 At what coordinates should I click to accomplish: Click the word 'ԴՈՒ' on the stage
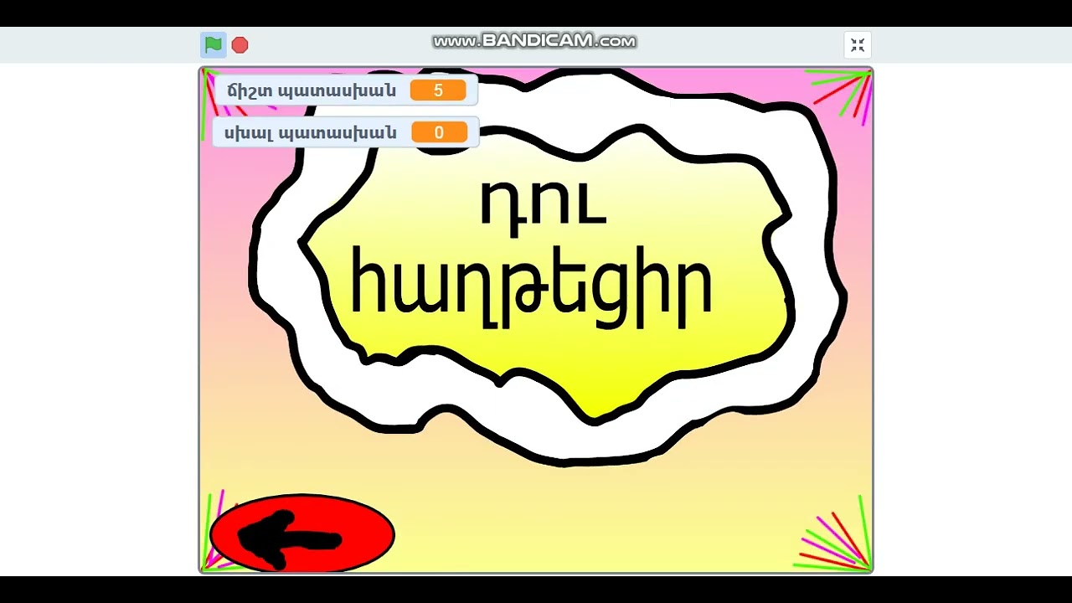pos(543,204)
